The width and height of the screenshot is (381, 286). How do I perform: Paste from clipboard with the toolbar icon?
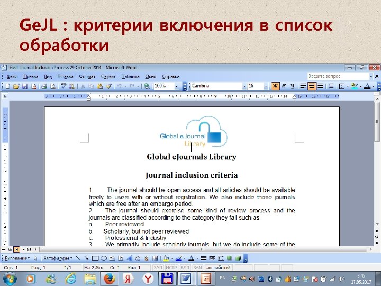tap(100, 86)
